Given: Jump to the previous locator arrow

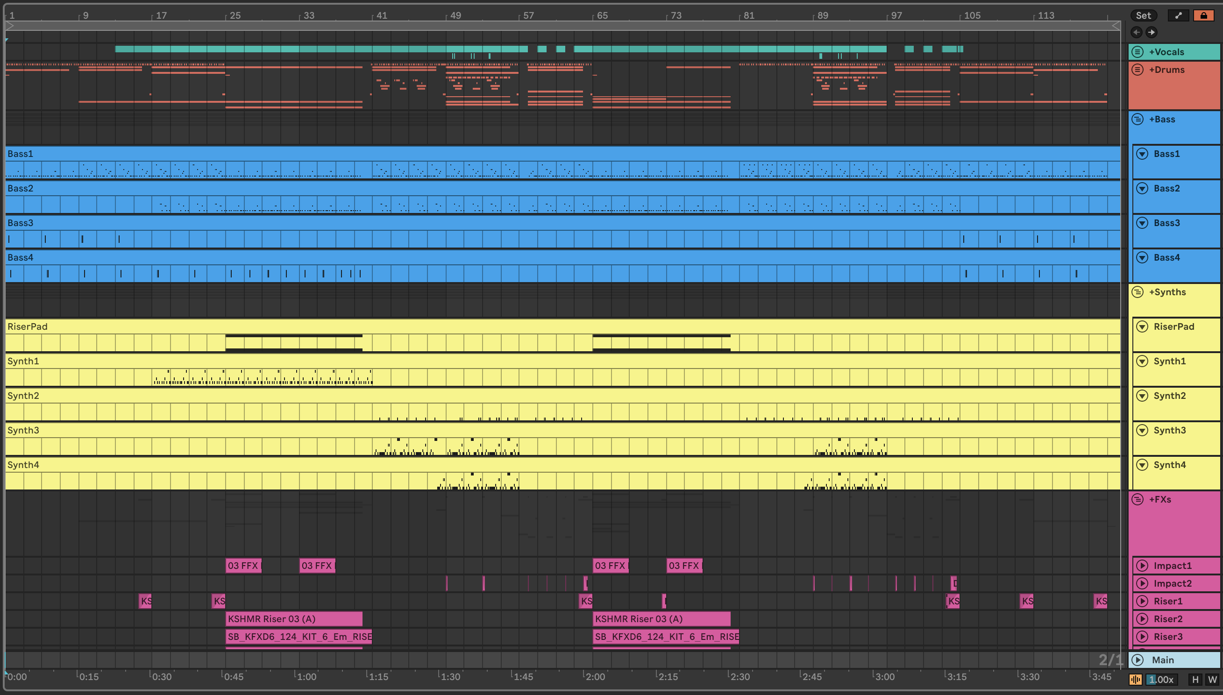Looking at the screenshot, I should click(x=1137, y=32).
